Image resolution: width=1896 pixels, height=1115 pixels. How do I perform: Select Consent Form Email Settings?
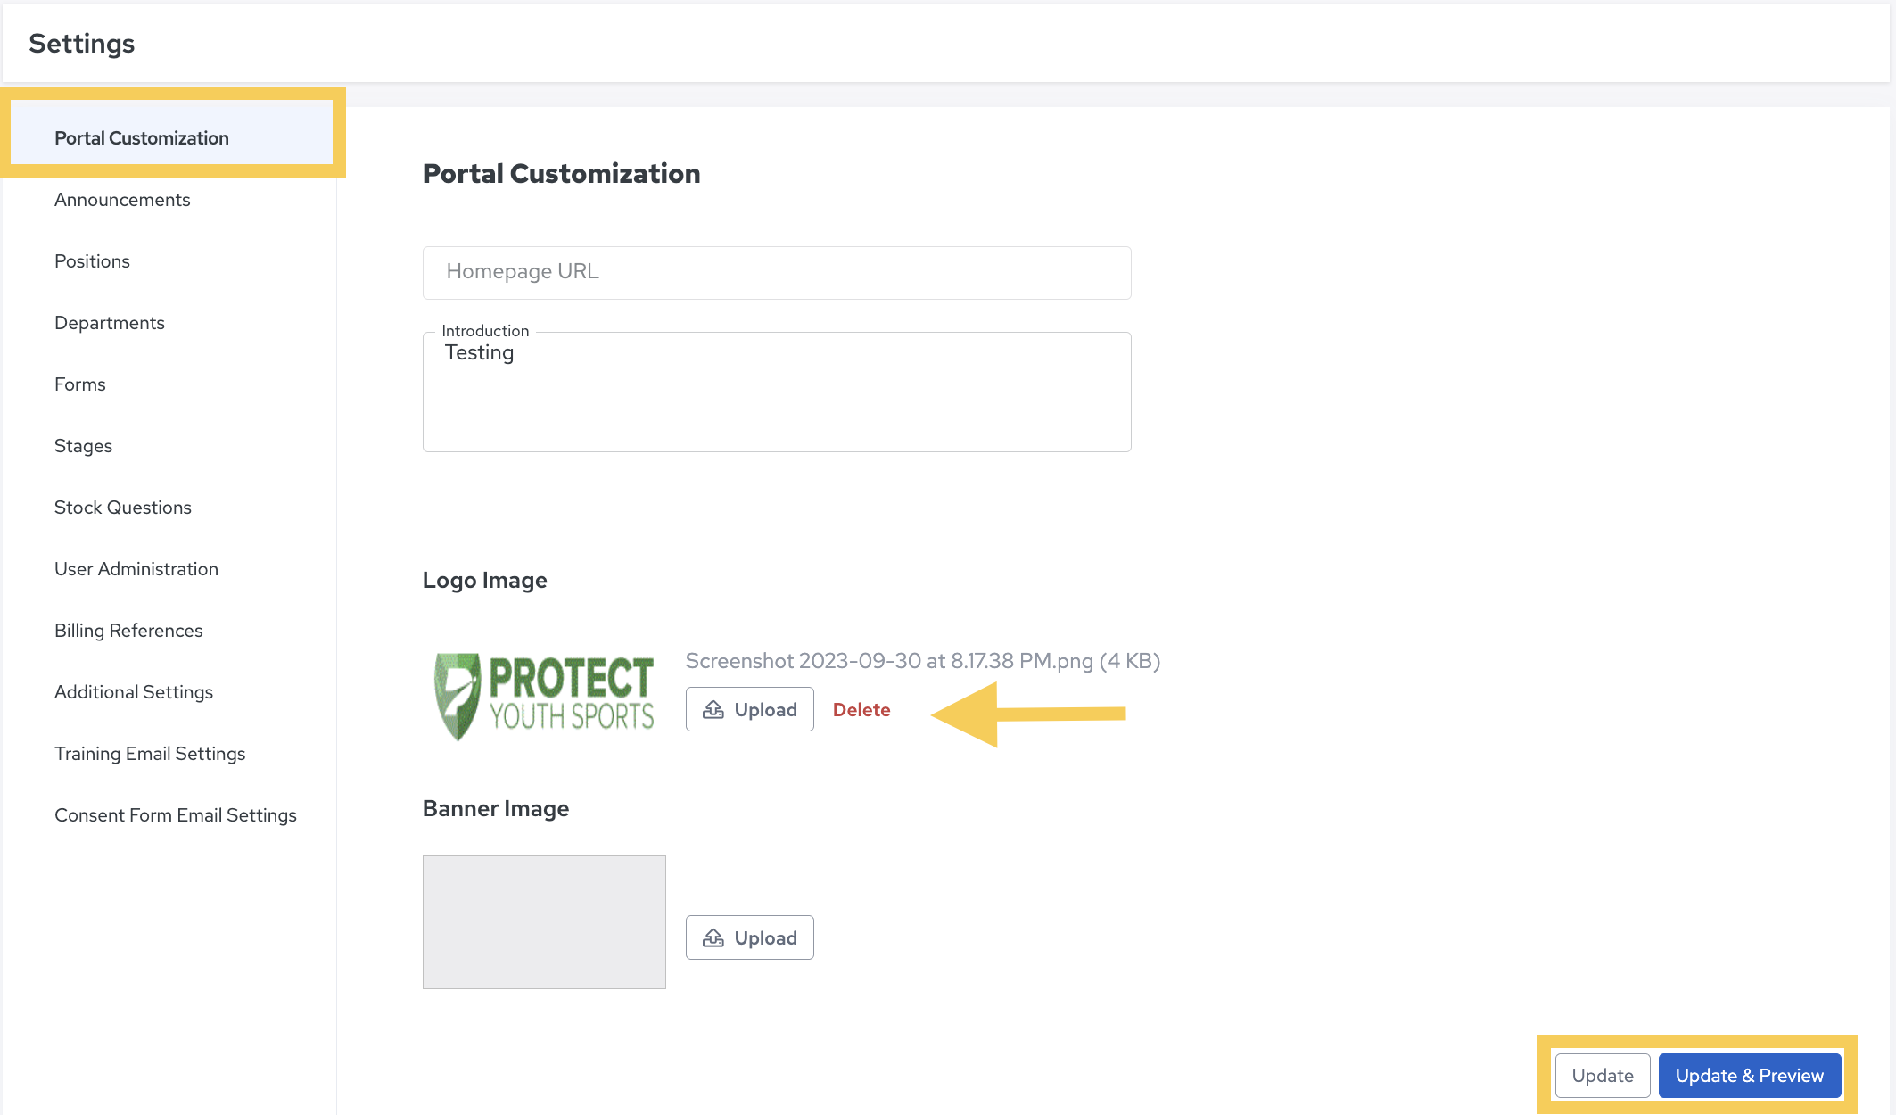(176, 815)
